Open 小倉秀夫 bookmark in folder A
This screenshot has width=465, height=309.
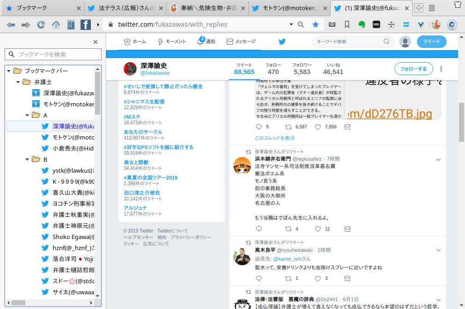pyautogui.click(x=68, y=148)
